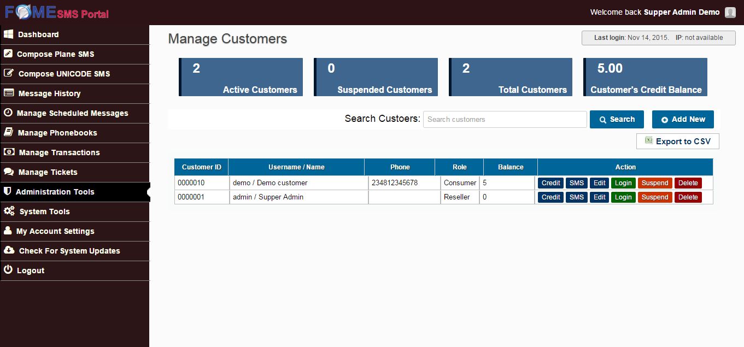
Task: Expand the Administration Tools menu
Action: click(x=55, y=192)
